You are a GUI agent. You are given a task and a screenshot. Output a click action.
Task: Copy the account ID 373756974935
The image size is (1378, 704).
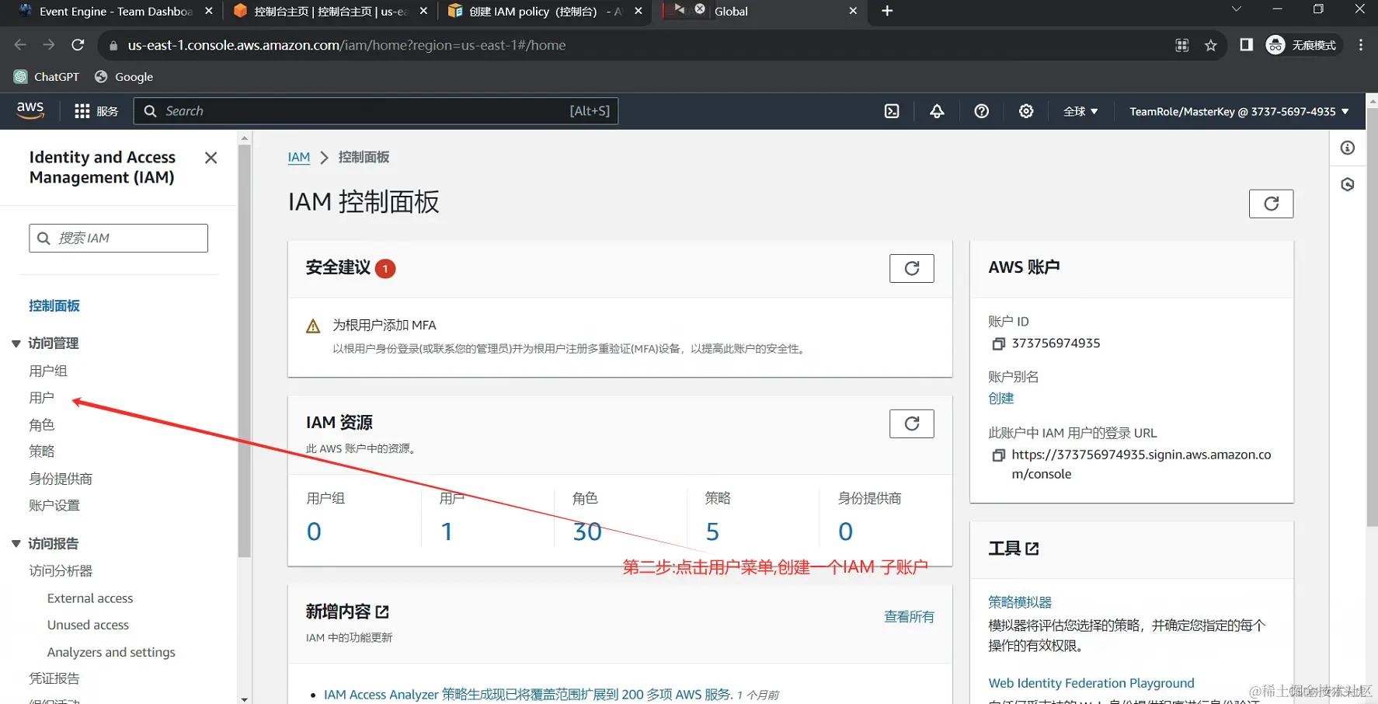pyautogui.click(x=999, y=343)
